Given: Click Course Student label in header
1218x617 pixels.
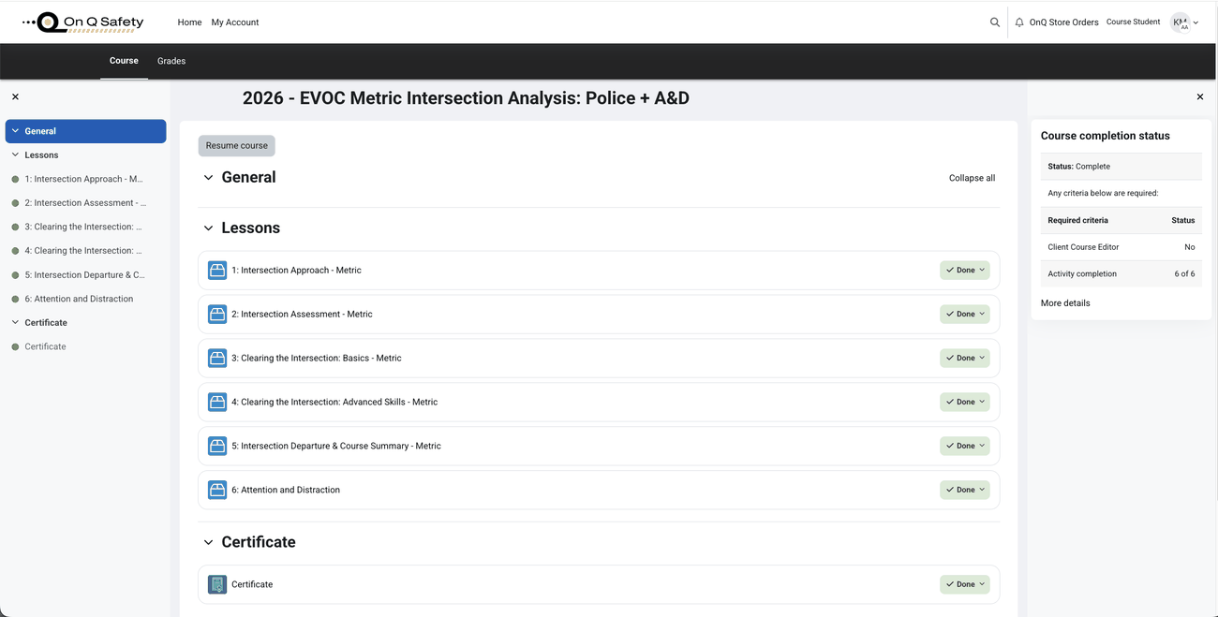Looking at the screenshot, I should pyautogui.click(x=1133, y=22).
